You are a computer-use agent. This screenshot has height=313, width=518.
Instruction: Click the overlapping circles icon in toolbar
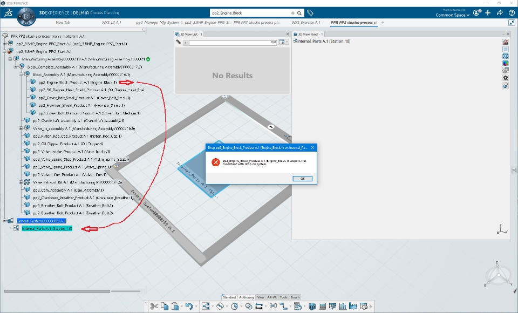point(249,307)
